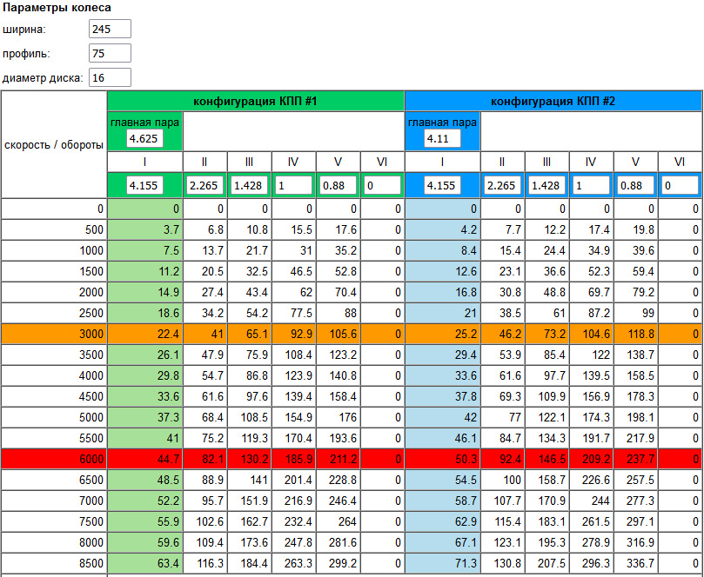The width and height of the screenshot is (704, 577).
Task: Select gear II ratio 2.265 in КПП #1
Action: (204, 185)
